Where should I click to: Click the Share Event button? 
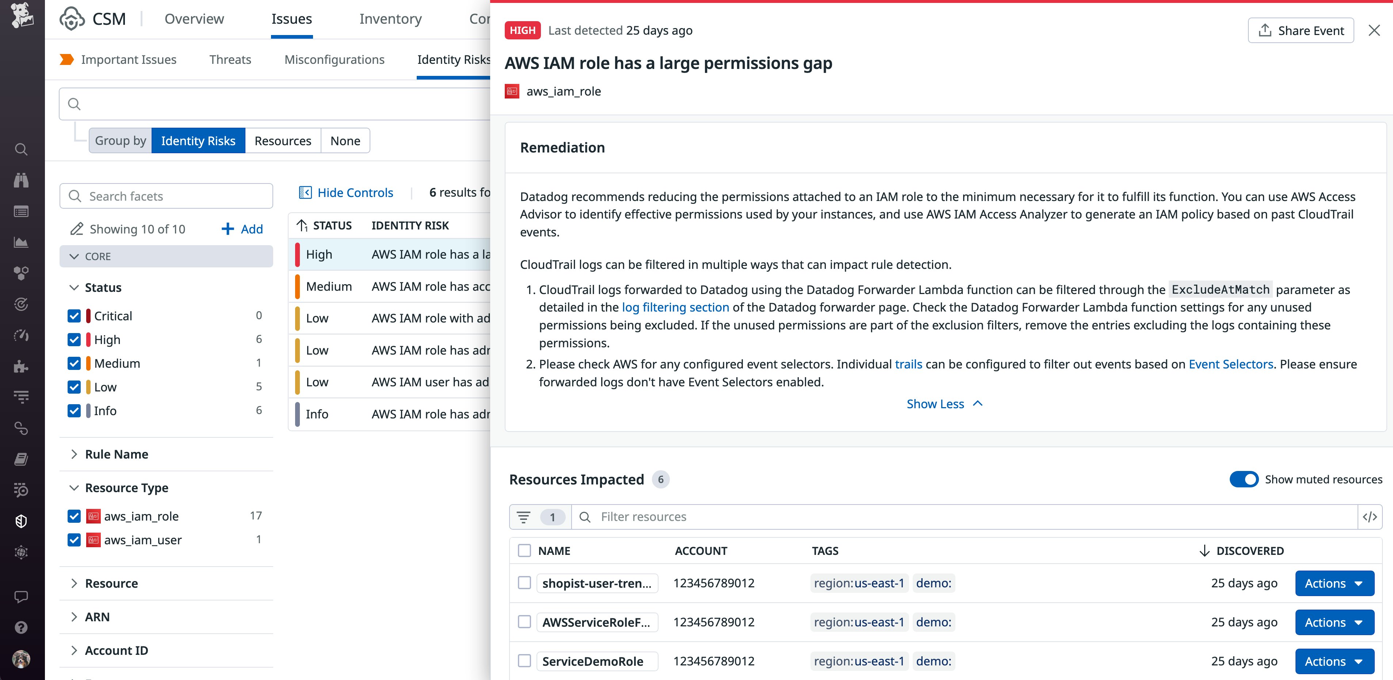[x=1301, y=30]
